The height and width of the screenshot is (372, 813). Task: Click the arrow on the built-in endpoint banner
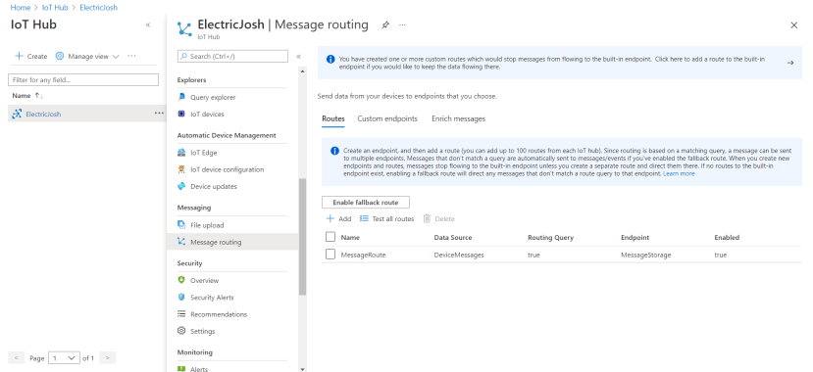[x=790, y=63]
